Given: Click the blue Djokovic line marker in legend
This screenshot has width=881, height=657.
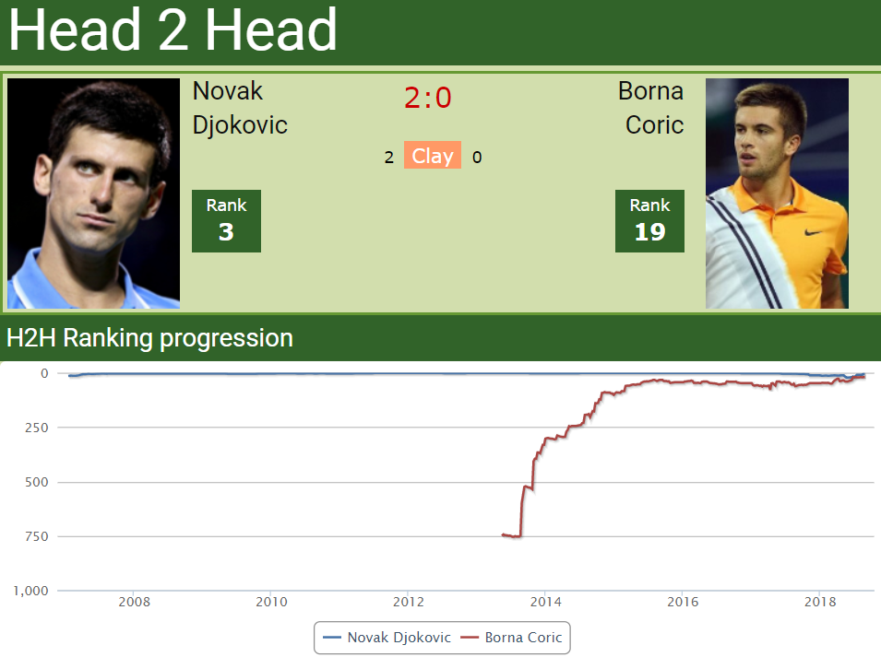Looking at the screenshot, I should point(329,638).
